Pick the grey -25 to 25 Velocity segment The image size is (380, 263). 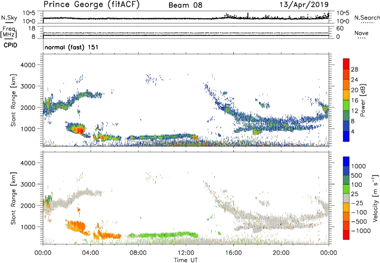[x=346, y=198]
